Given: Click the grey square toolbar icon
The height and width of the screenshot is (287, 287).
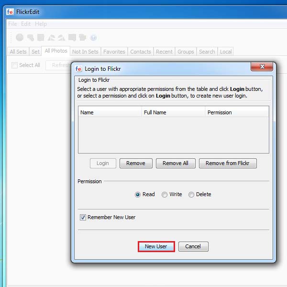Looking at the screenshot, I should tap(41, 37).
